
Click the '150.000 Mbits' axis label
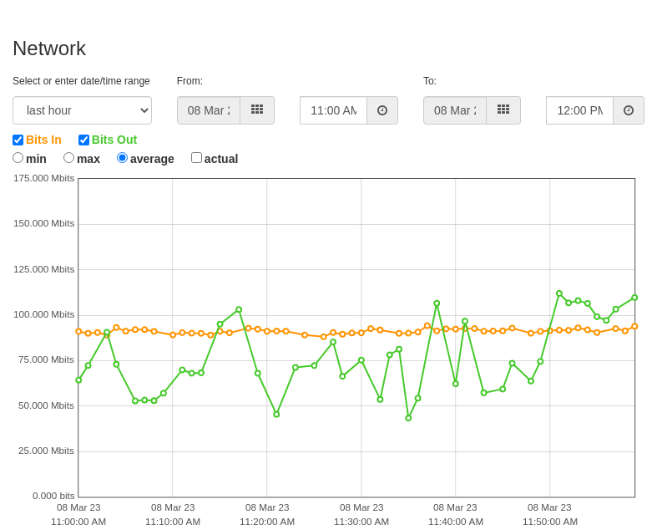[44, 224]
